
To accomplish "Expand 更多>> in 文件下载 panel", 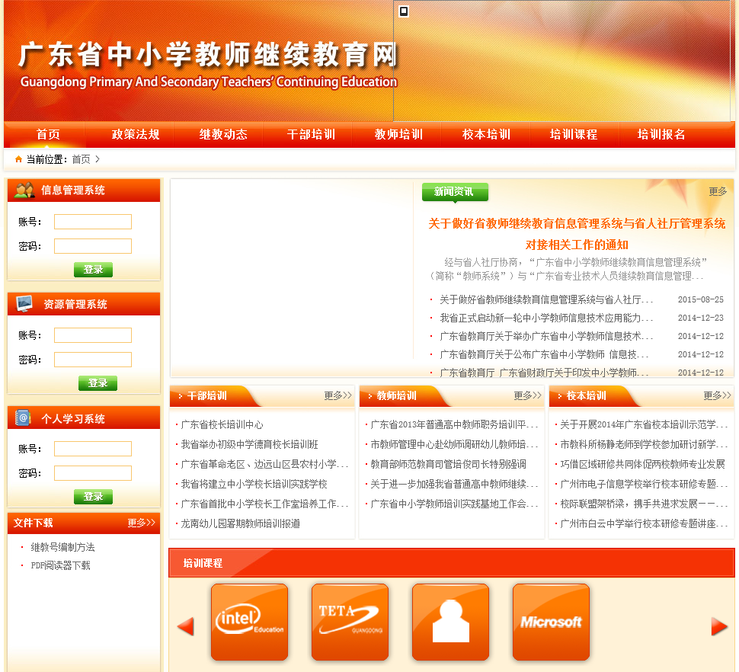I will 141,523.
